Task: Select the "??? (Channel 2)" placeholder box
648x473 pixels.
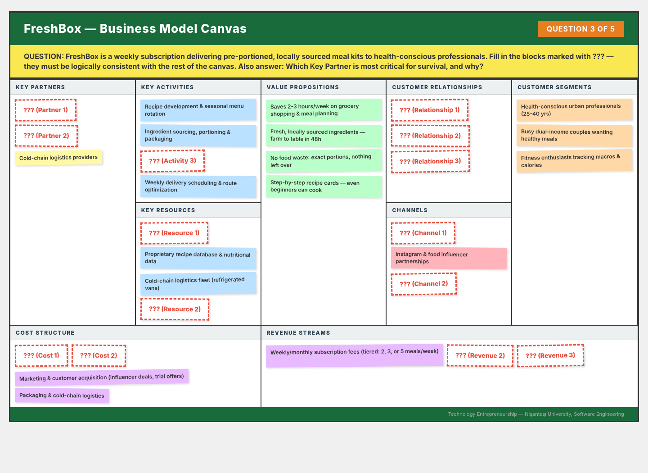Action: (x=424, y=284)
